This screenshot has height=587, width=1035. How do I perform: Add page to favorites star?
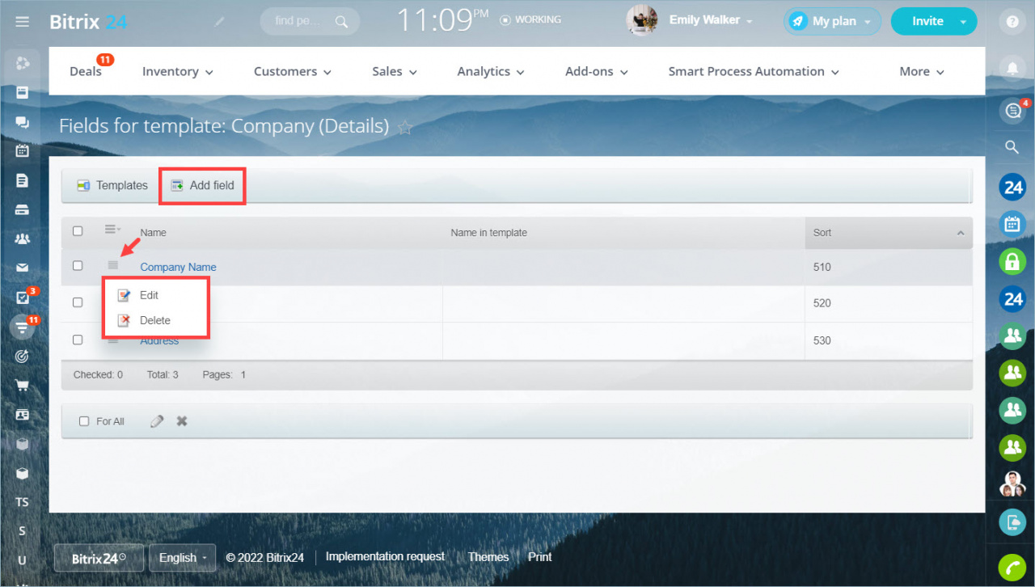click(x=406, y=127)
